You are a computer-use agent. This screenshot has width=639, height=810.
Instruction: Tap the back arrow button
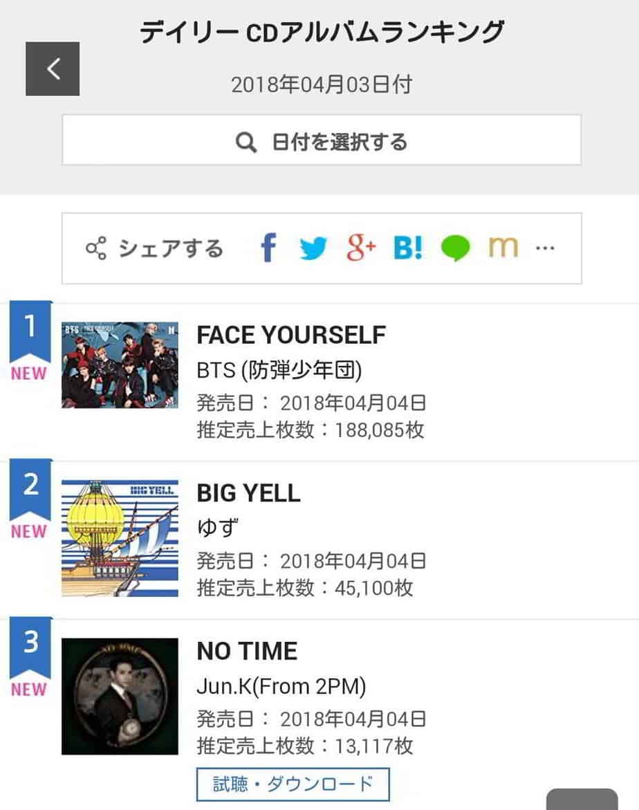[x=53, y=68]
